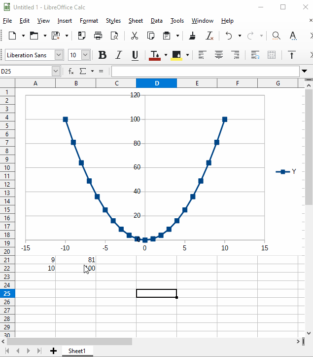Toggle Underline formatting
Image resolution: width=313 pixels, height=357 pixels.
(135, 55)
